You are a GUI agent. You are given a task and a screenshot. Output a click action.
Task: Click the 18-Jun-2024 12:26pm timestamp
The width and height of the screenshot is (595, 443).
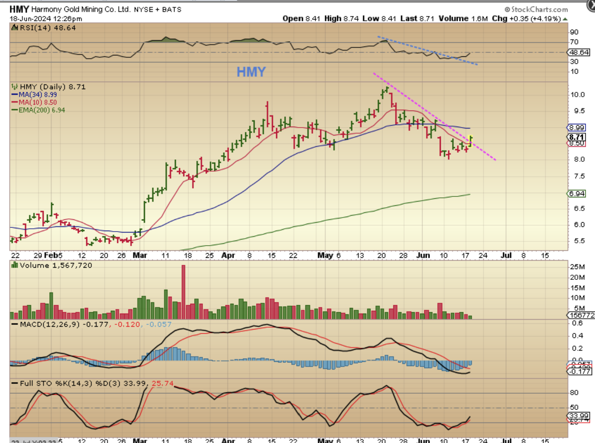(46, 19)
